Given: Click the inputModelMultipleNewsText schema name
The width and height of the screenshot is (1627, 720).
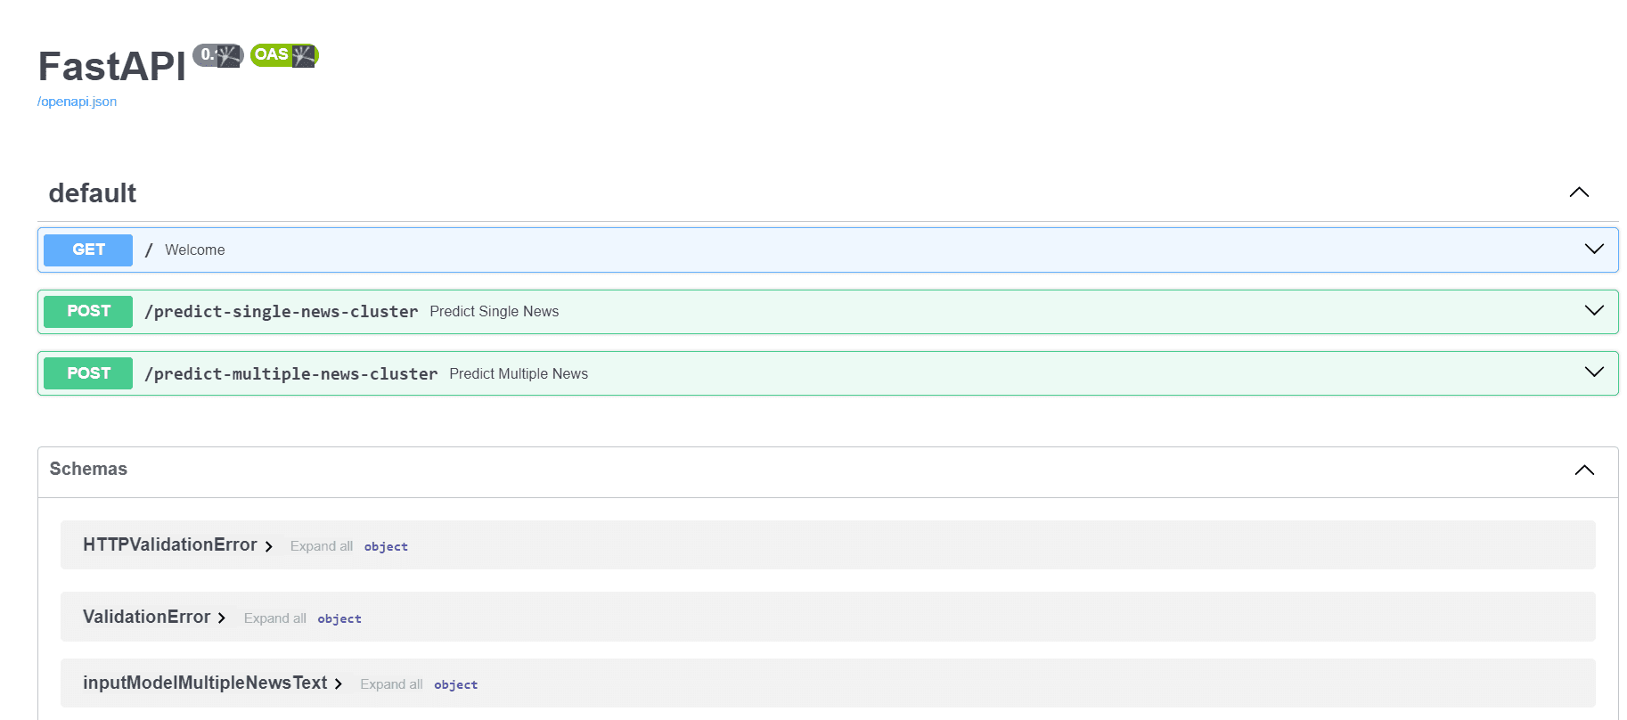Looking at the screenshot, I should pyautogui.click(x=205, y=683).
